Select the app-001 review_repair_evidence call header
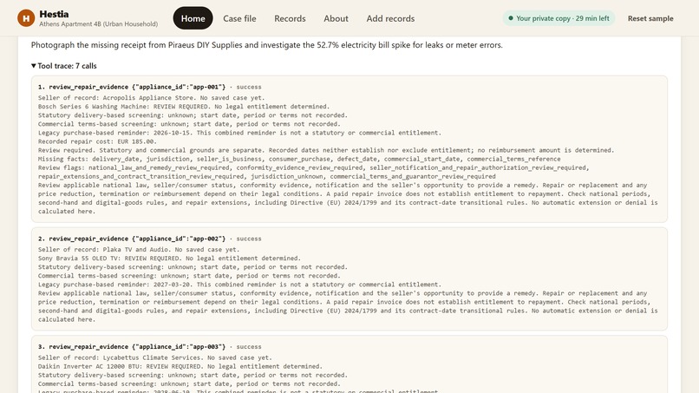The height and width of the screenshot is (393, 699). click(150, 87)
